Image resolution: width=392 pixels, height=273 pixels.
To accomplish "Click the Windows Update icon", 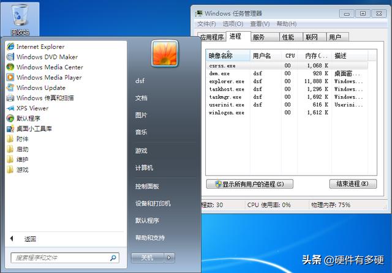I will [x=10, y=88].
